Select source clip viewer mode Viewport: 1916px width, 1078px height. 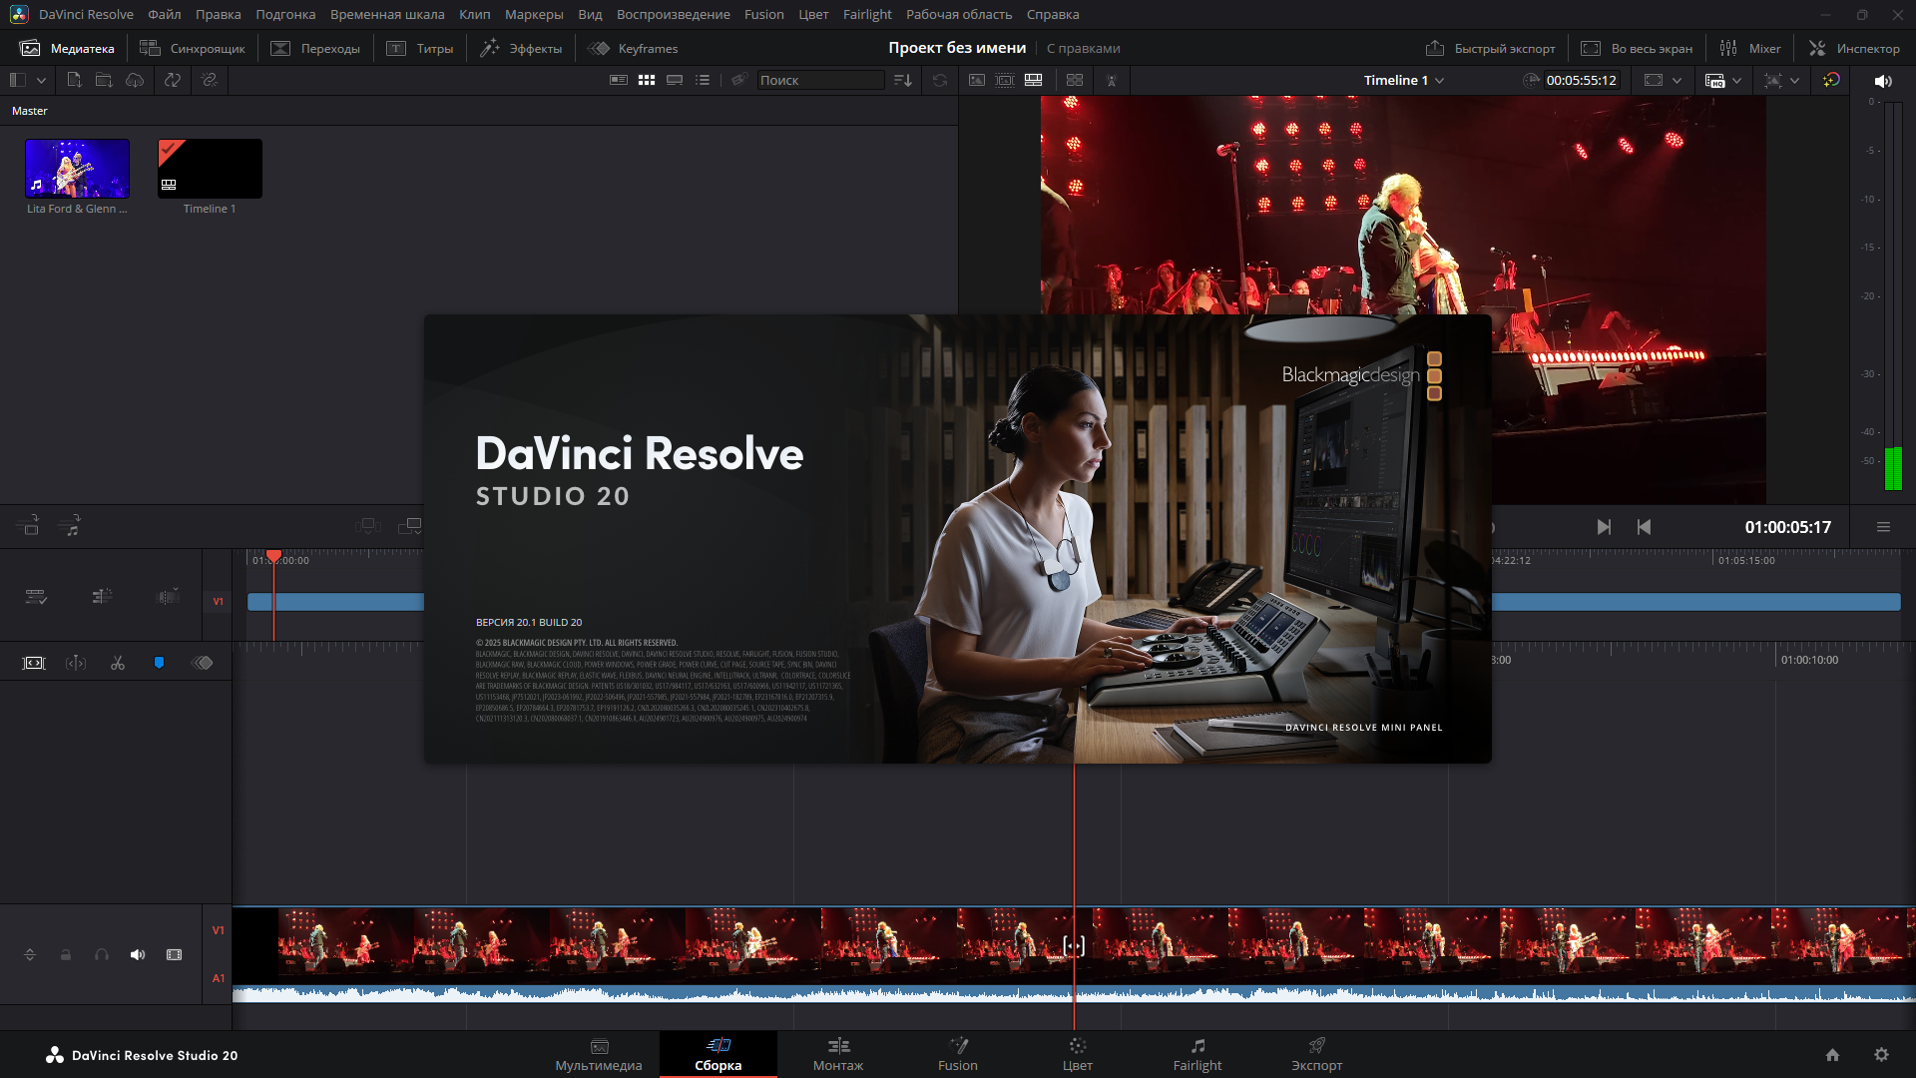coord(977,80)
